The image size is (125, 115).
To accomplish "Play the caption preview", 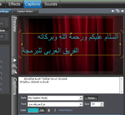I will point(15,60).
